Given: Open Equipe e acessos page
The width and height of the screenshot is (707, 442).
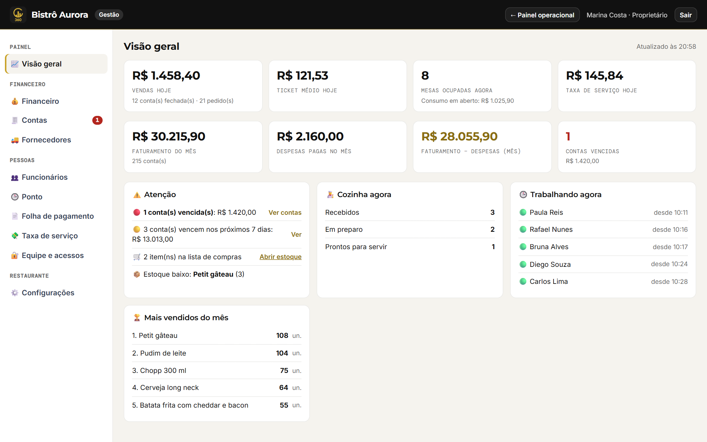Looking at the screenshot, I should (x=56, y=255).
